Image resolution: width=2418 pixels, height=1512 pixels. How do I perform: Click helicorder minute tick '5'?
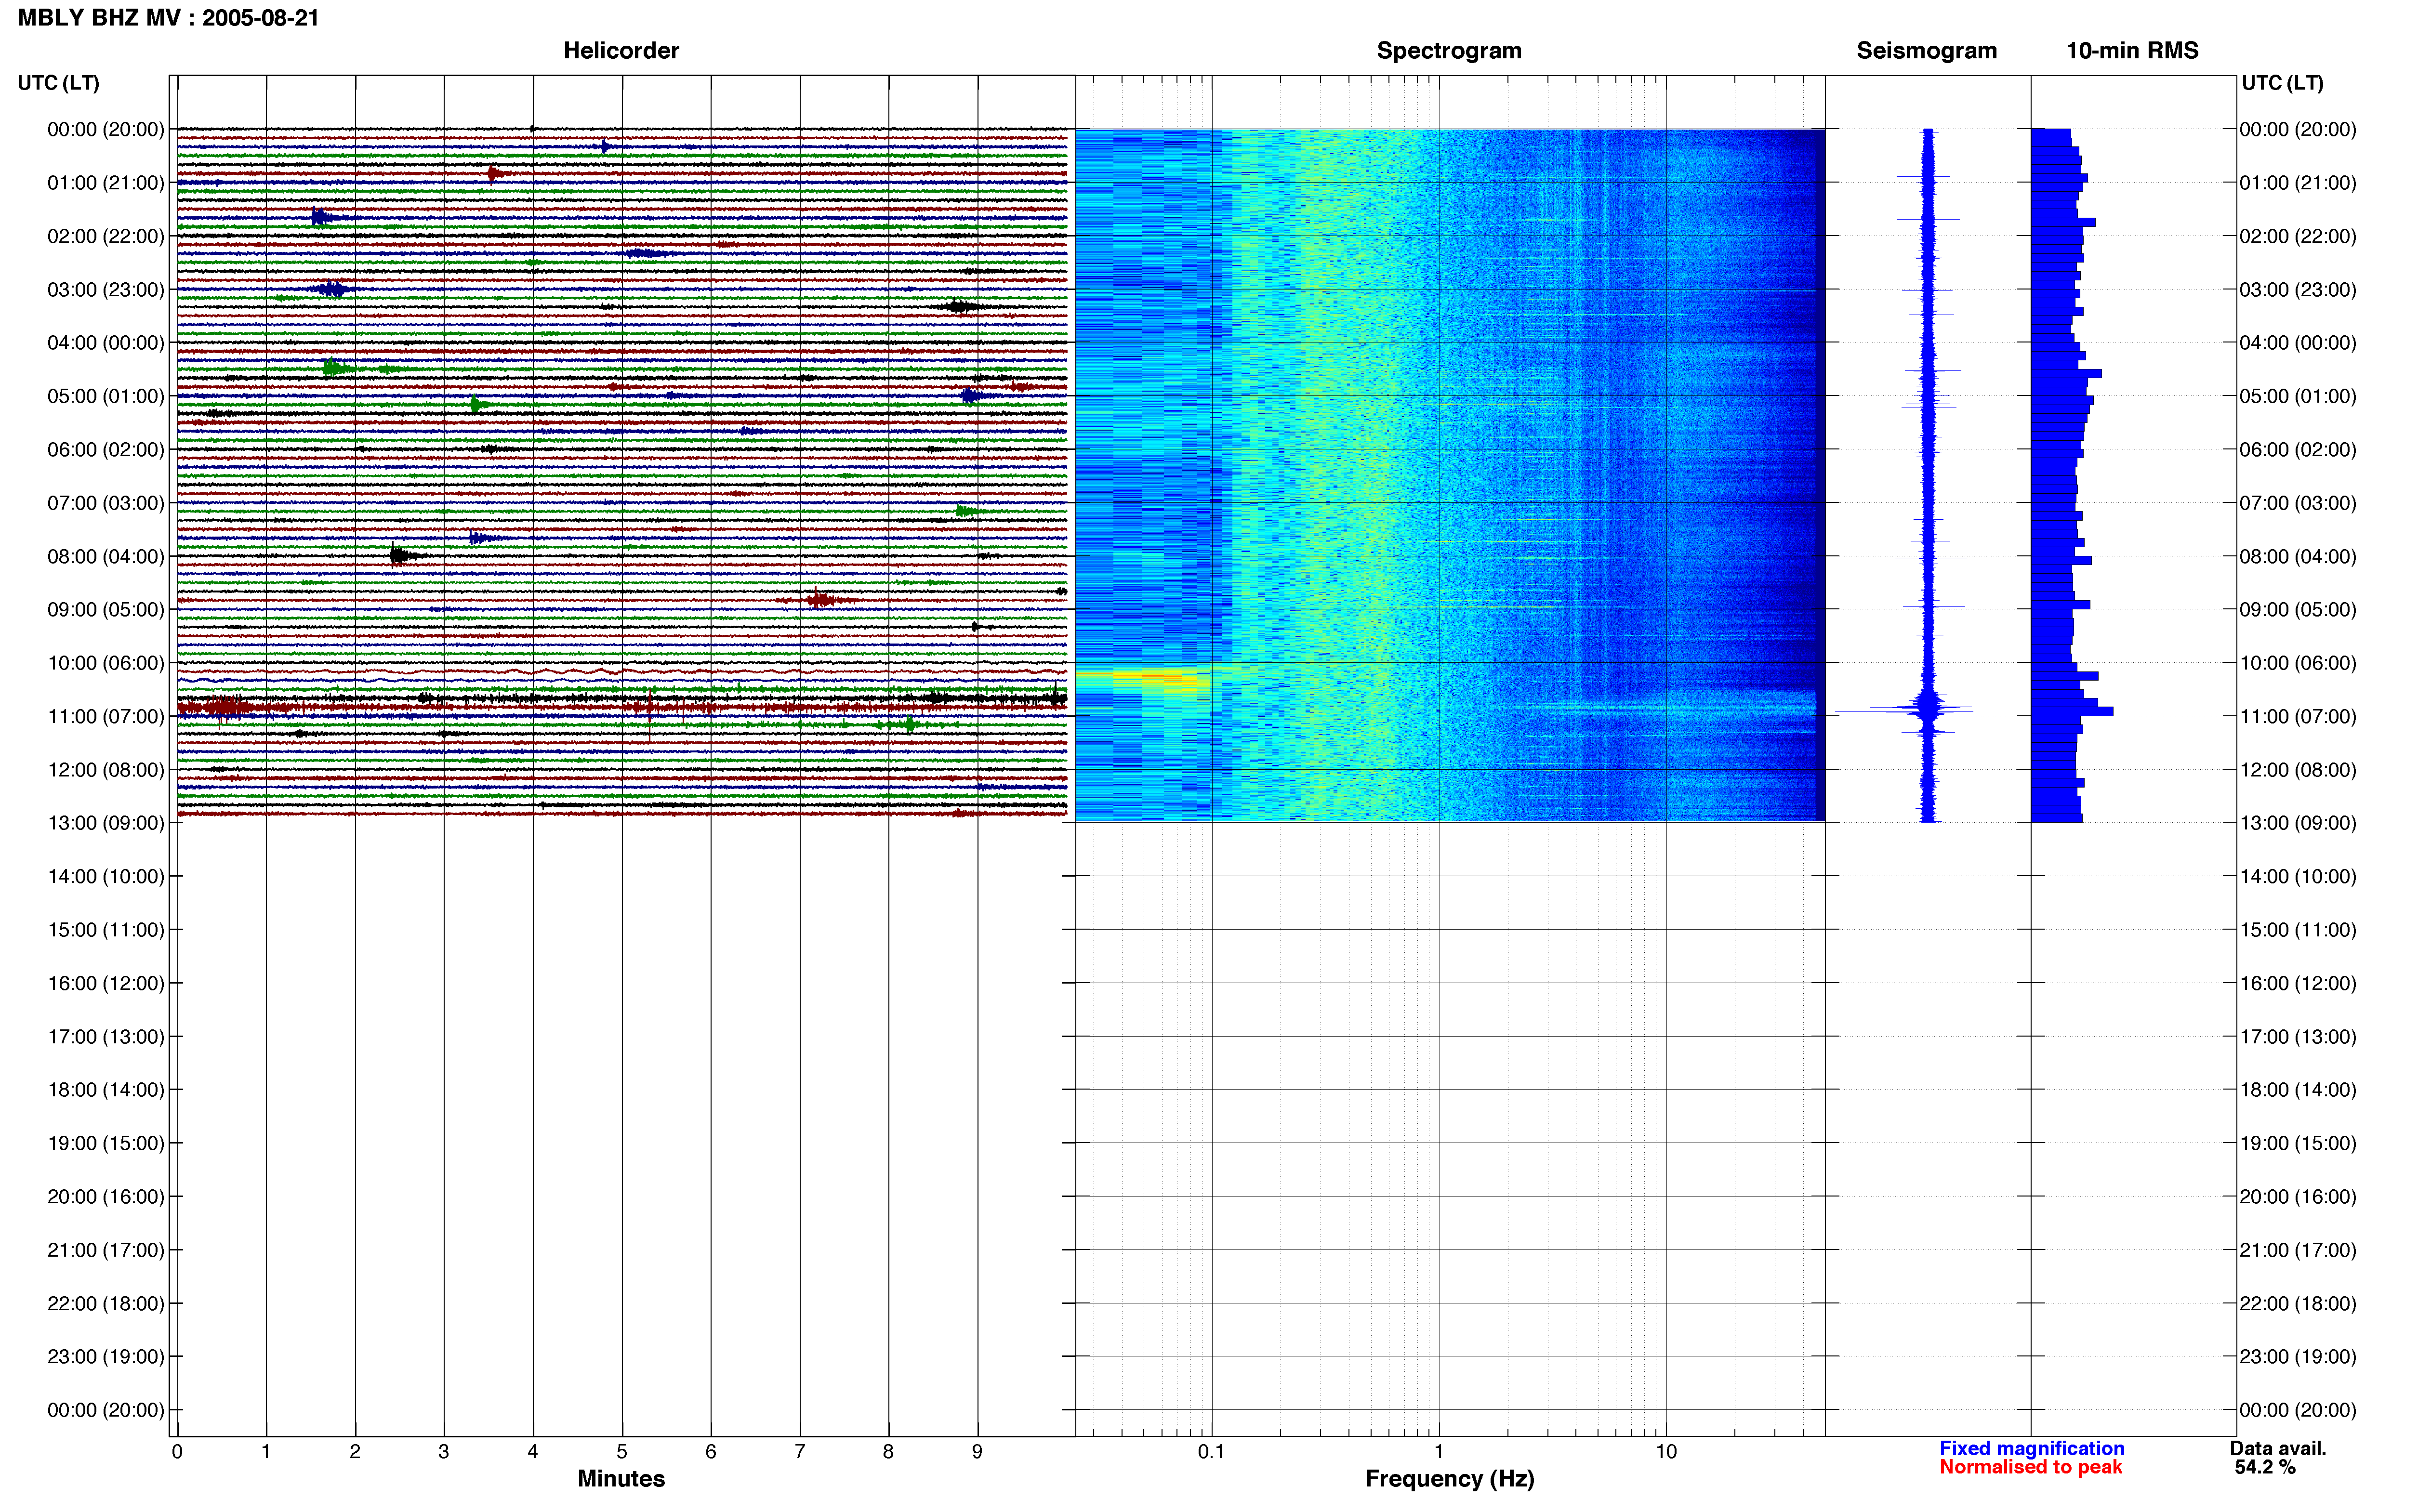click(x=622, y=1451)
